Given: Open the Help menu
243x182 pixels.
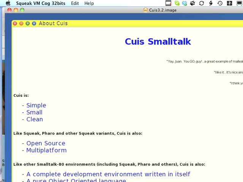Looking at the screenshot, I should (89, 3).
